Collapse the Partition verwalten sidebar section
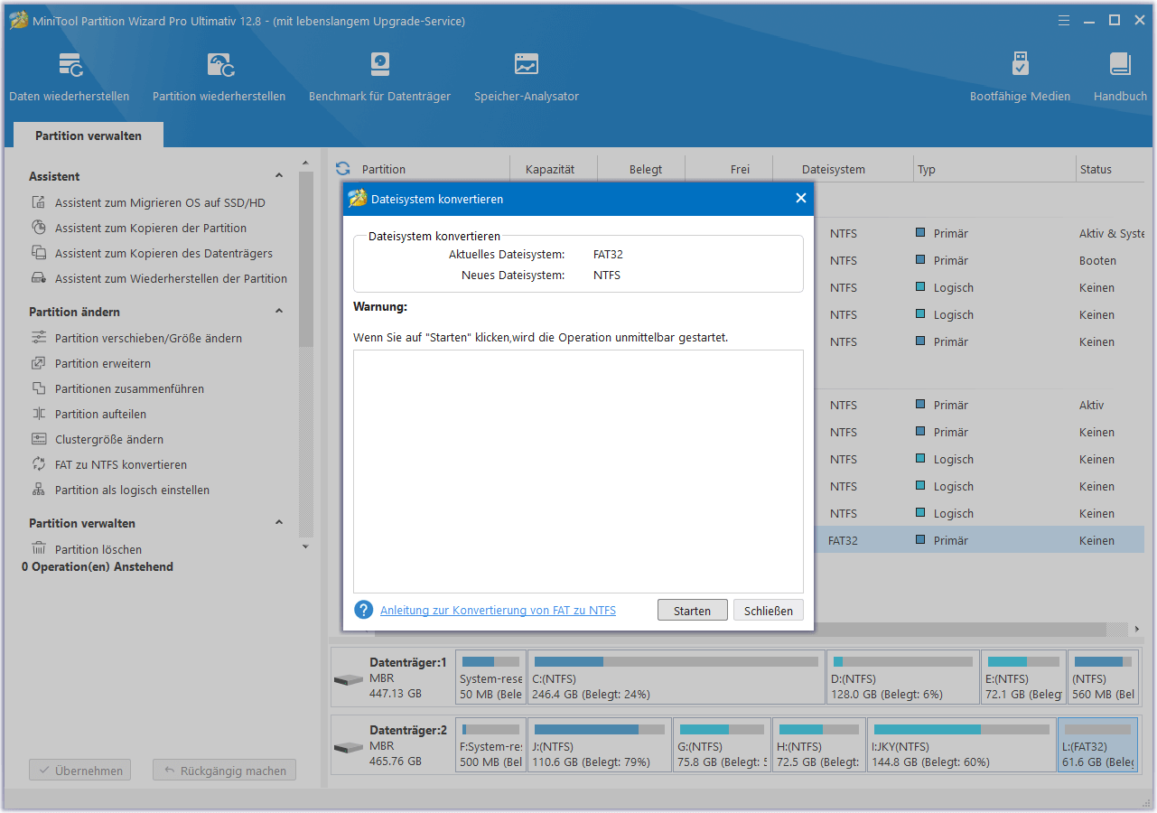Image resolution: width=1157 pixels, height=813 pixels. pyautogui.click(x=279, y=523)
